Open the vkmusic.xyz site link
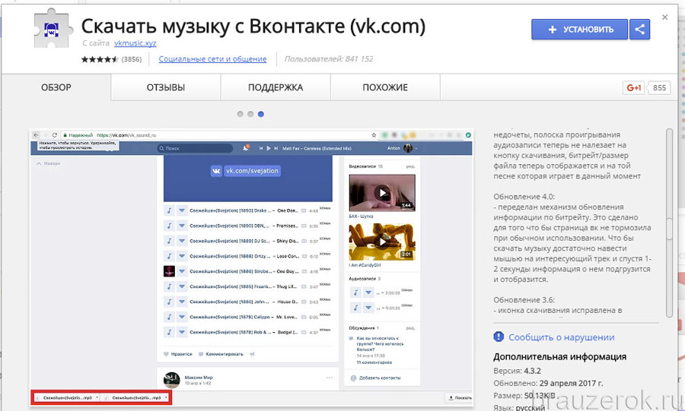The width and height of the screenshot is (685, 411). pos(135,43)
